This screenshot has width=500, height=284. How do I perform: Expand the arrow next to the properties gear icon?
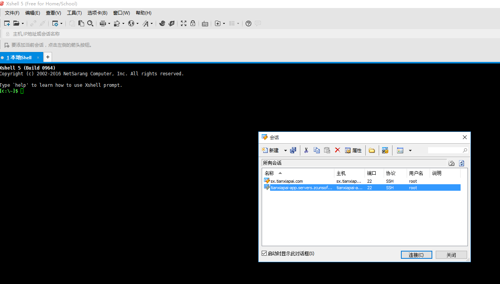click(x=61, y=24)
